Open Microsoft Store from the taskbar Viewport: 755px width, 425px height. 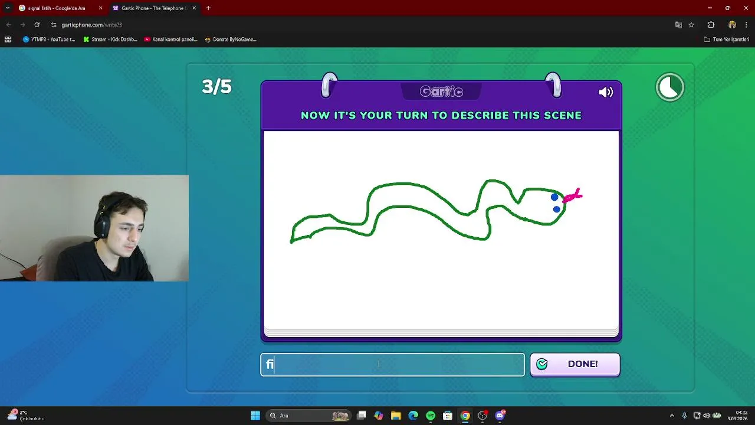click(448, 416)
